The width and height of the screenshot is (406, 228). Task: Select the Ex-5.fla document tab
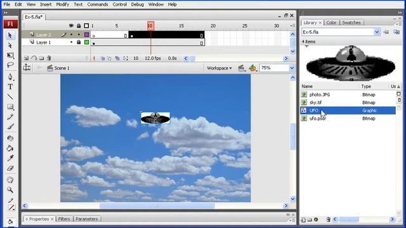click(x=34, y=17)
